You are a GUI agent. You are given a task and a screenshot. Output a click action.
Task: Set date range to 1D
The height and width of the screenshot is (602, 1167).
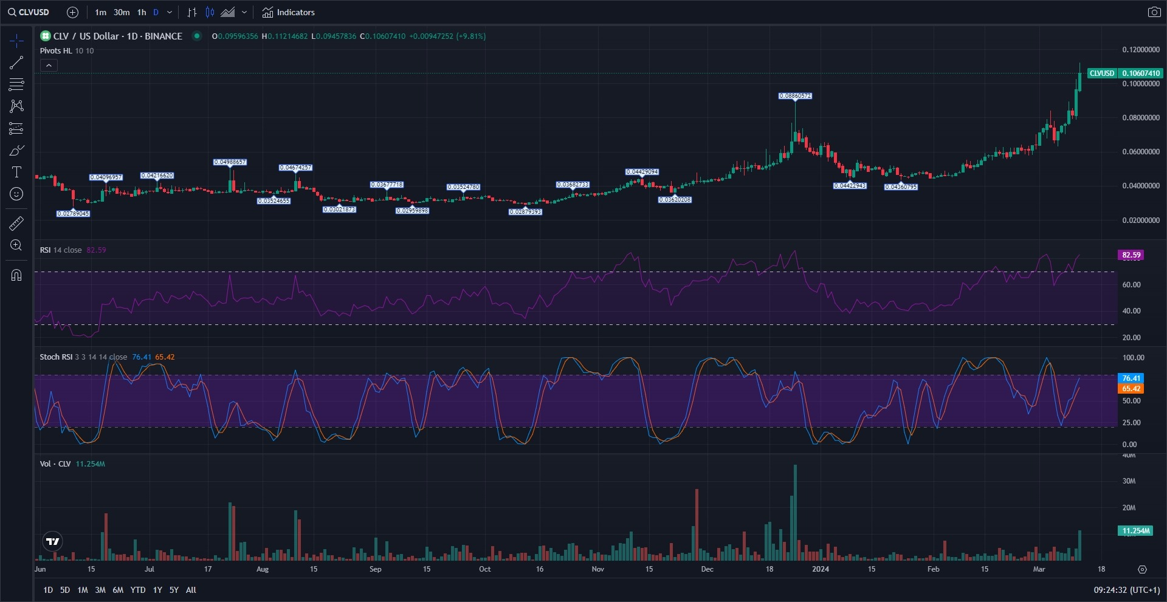(48, 590)
